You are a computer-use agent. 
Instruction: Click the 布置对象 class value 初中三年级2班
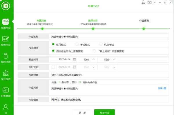(x=66, y=75)
